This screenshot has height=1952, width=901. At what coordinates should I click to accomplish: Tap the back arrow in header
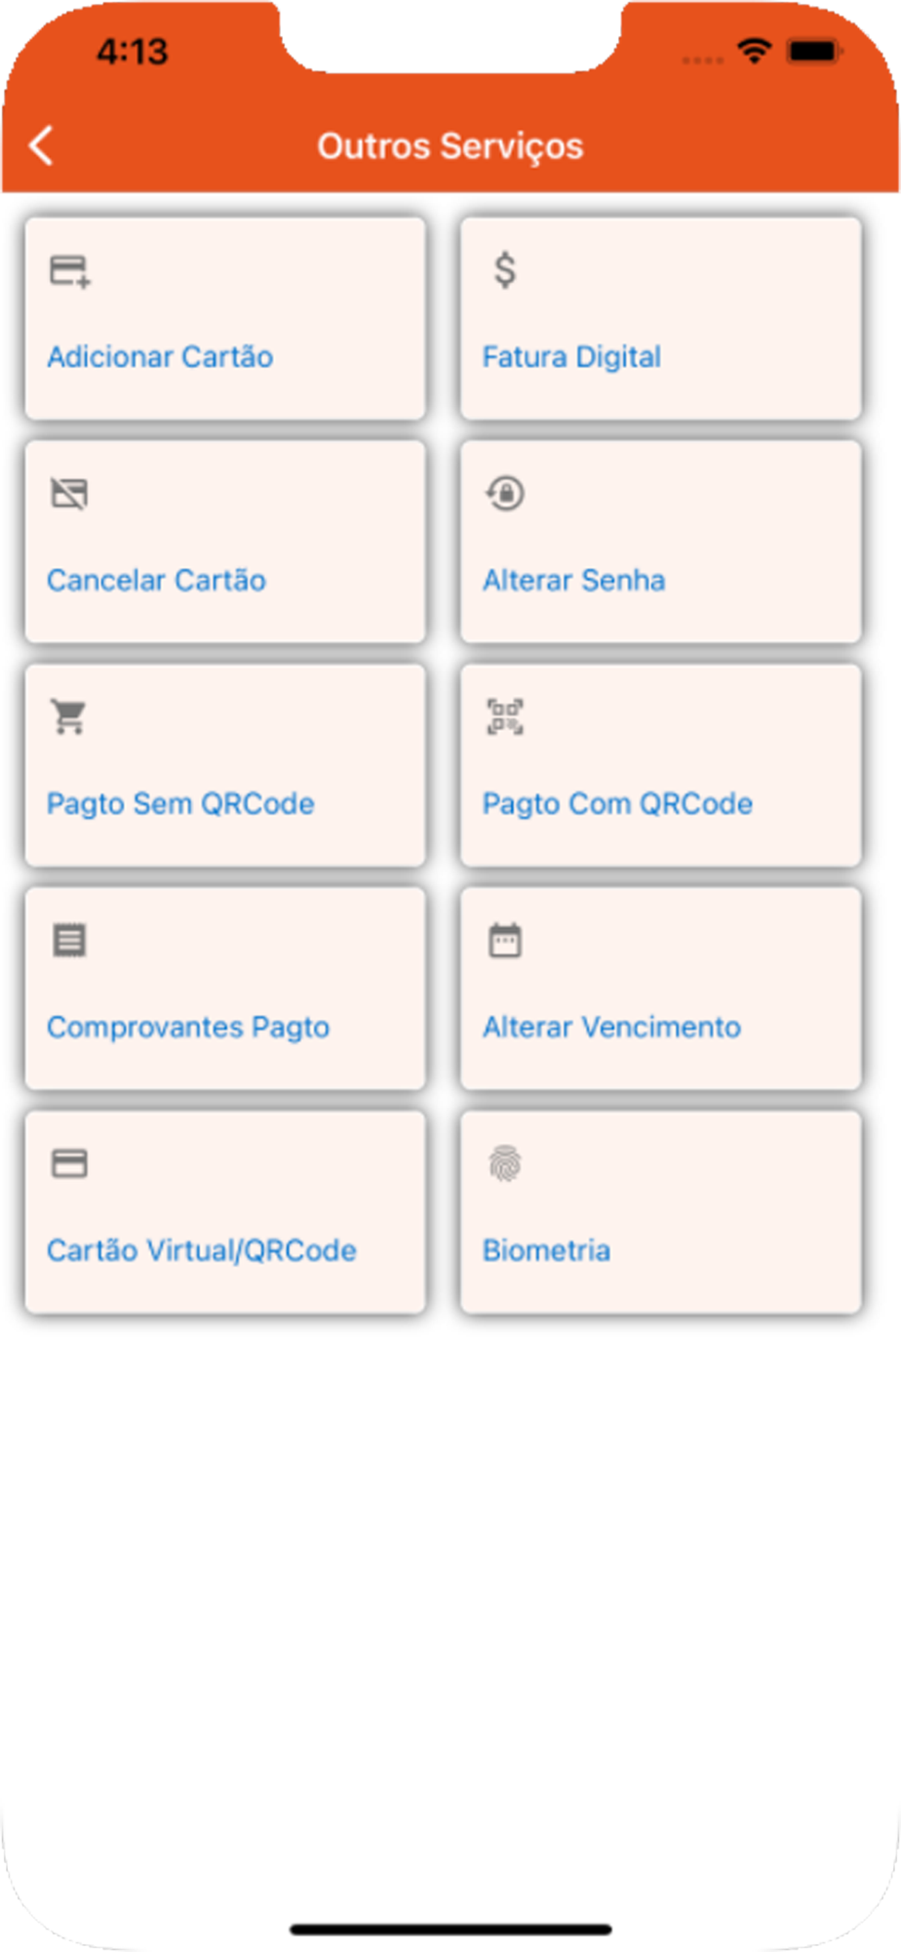(x=41, y=146)
